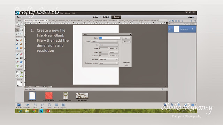Open the layer blend mode Normal dropdown

175,24
